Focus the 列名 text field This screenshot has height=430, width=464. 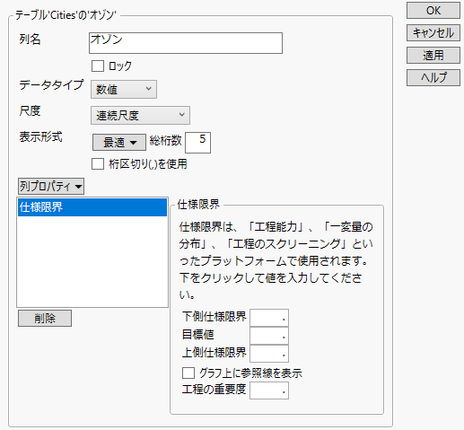pyautogui.click(x=186, y=43)
